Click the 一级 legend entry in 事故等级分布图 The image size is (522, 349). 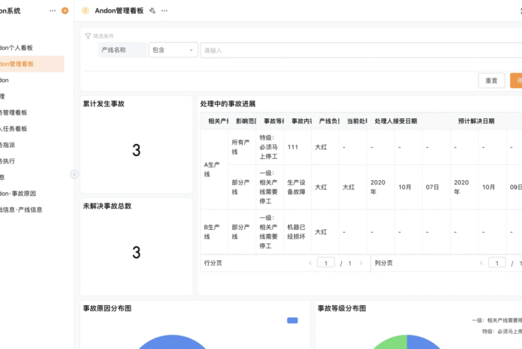pos(497,320)
